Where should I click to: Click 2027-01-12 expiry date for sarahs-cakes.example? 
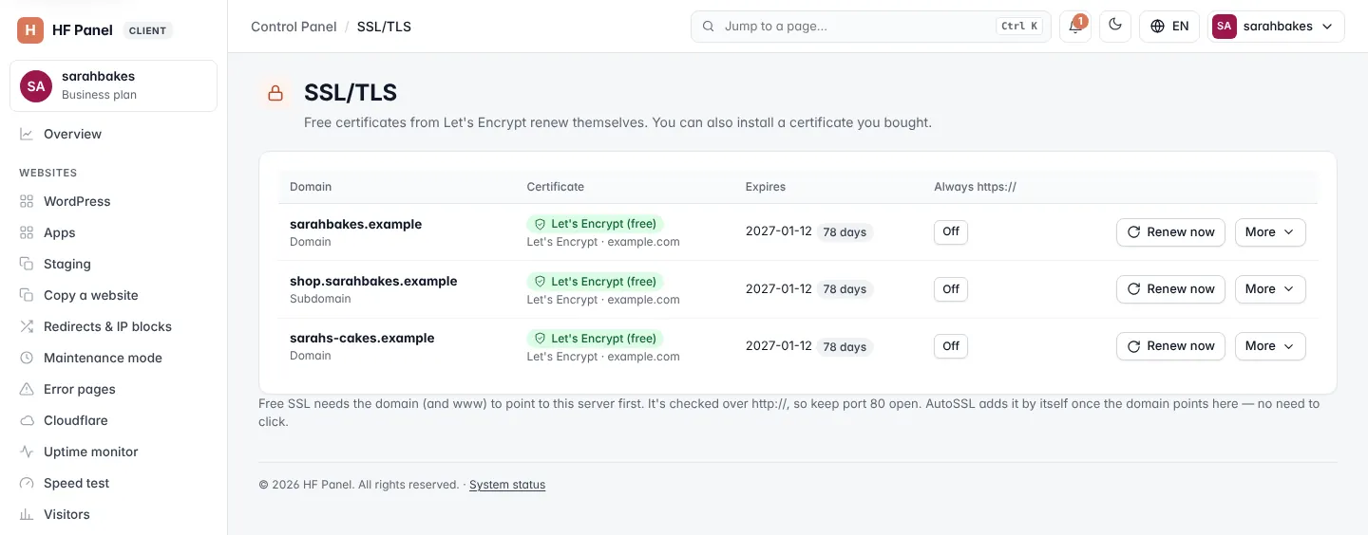[x=779, y=346]
